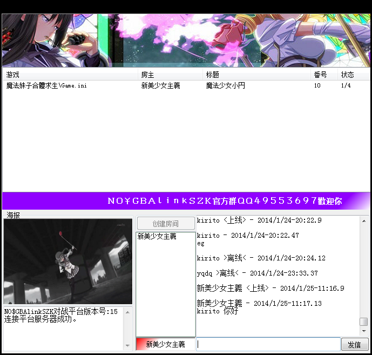Viewport: 372px width, 355px height.
Task: Click chat line yqdq >离线< 23:33.37
Action: pos(257,273)
